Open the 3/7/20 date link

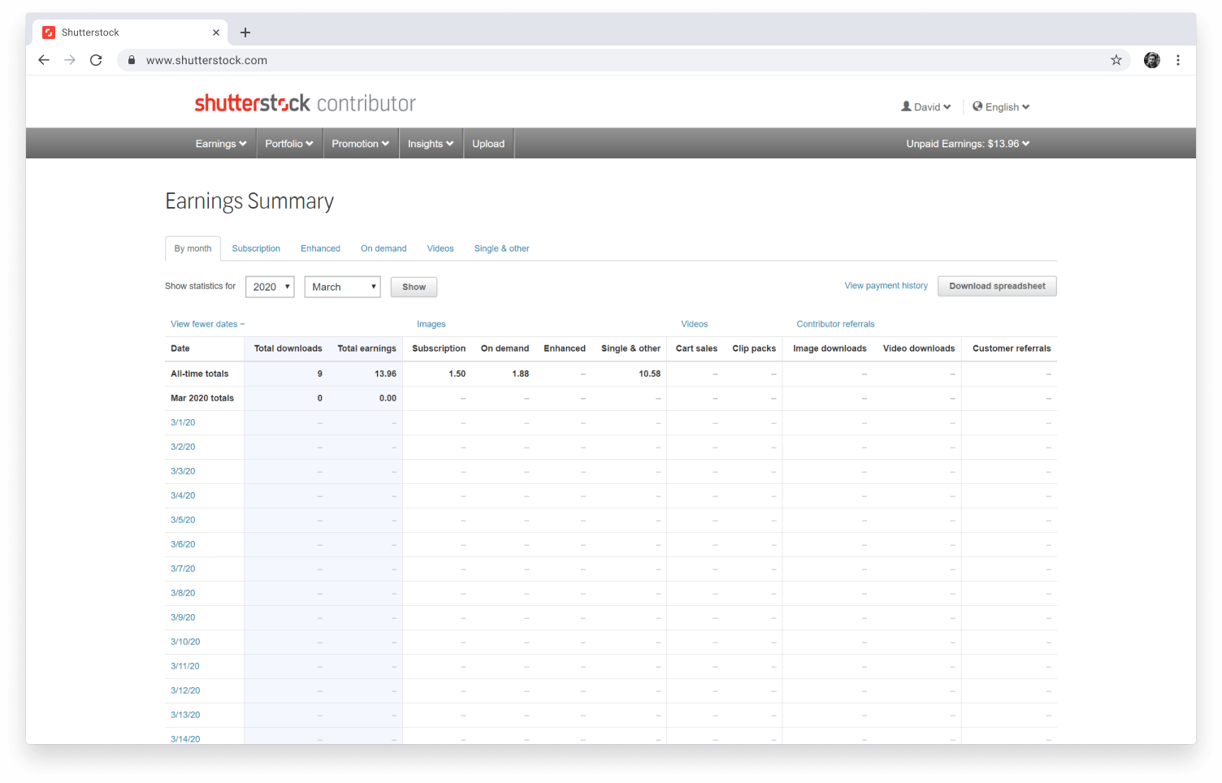(x=183, y=569)
